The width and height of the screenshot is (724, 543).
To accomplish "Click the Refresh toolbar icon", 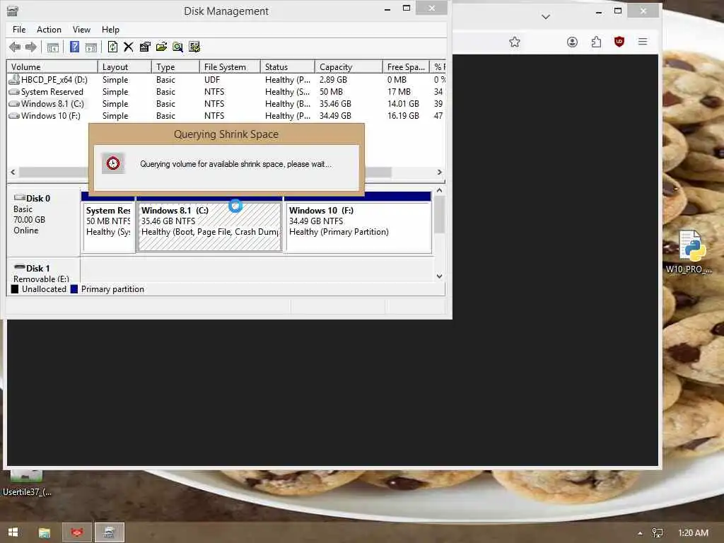I will pyautogui.click(x=112, y=47).
